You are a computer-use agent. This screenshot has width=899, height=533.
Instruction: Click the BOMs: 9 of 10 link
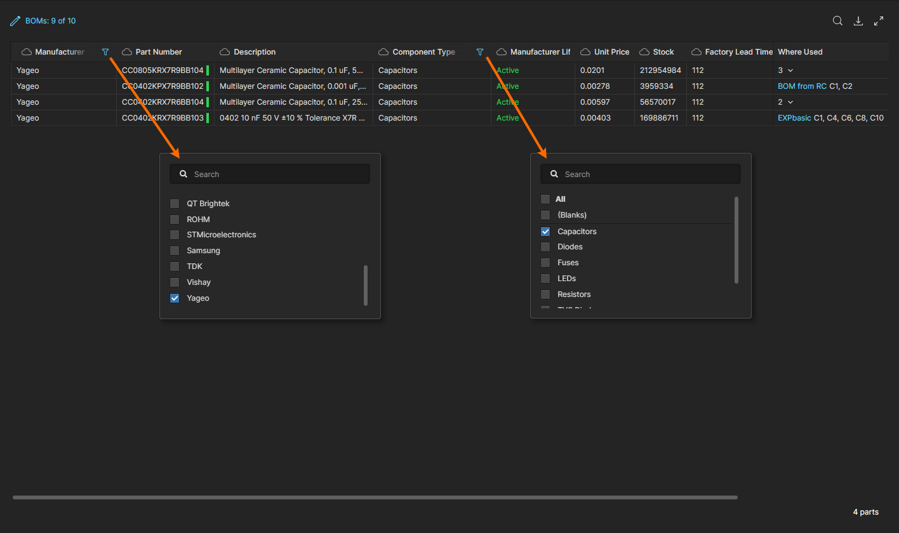pyautogui.click(x=50, y=21)
